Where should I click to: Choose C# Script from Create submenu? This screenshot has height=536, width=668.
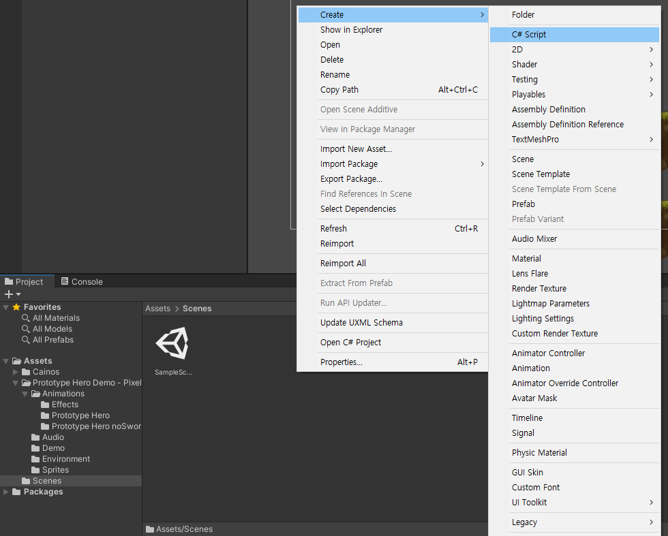574,35
